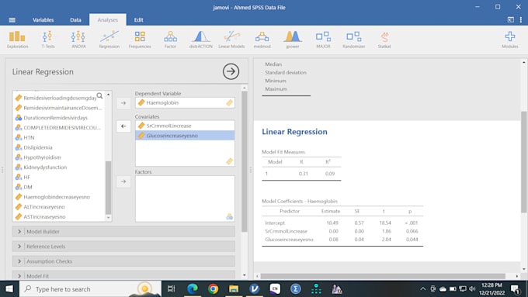The width and height of the screenshot is (528, 297).
Task: Click the options panel vertical scrollbar
Action: (244, 161)
